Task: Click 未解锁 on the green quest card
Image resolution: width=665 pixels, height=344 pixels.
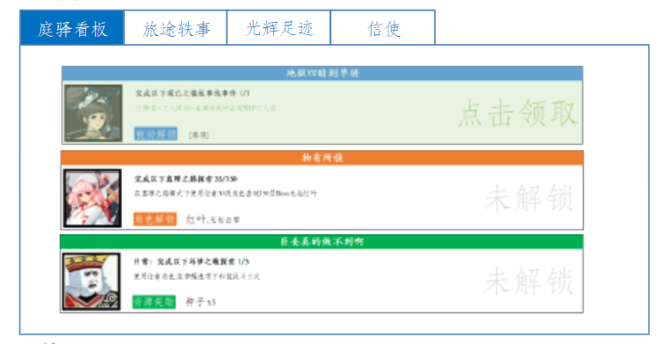Action: (529, 281)
